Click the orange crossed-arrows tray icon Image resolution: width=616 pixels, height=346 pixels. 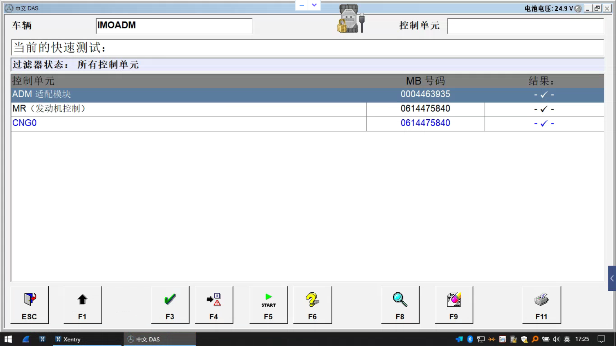point(492,339)
